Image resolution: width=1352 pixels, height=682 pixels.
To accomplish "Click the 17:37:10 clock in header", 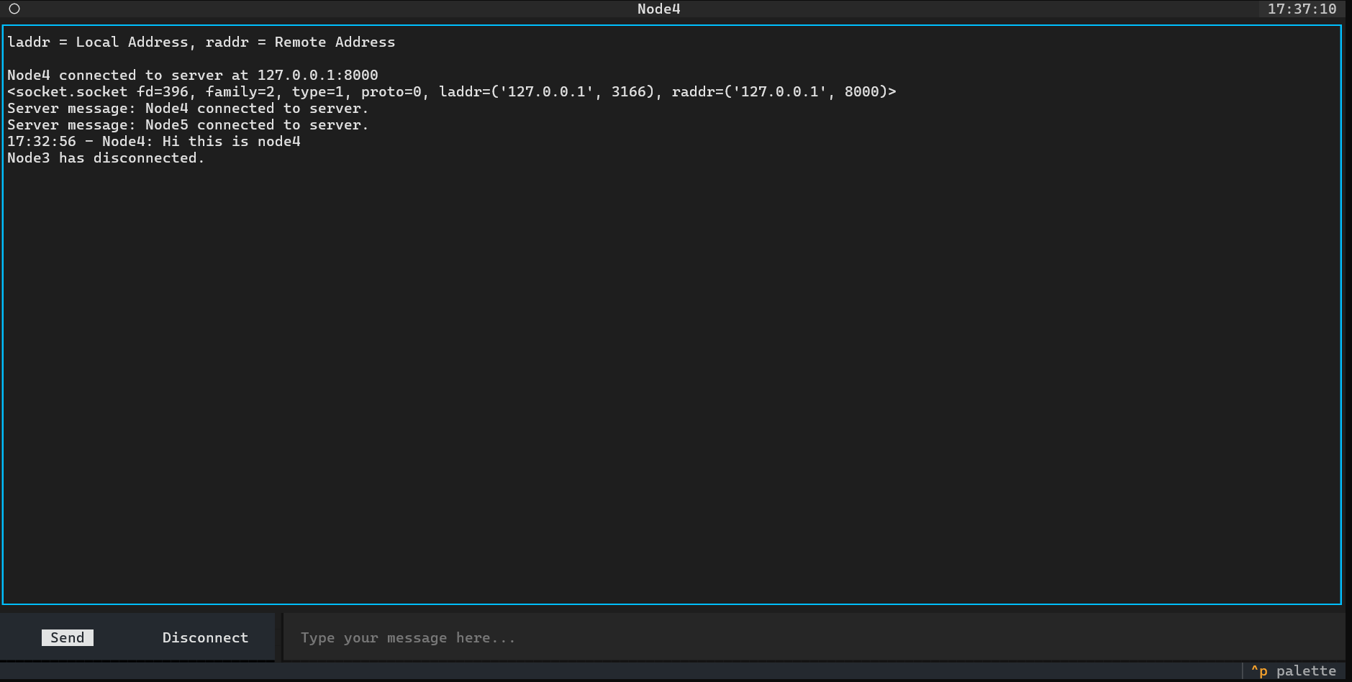I will click(x=1302, y=9).
